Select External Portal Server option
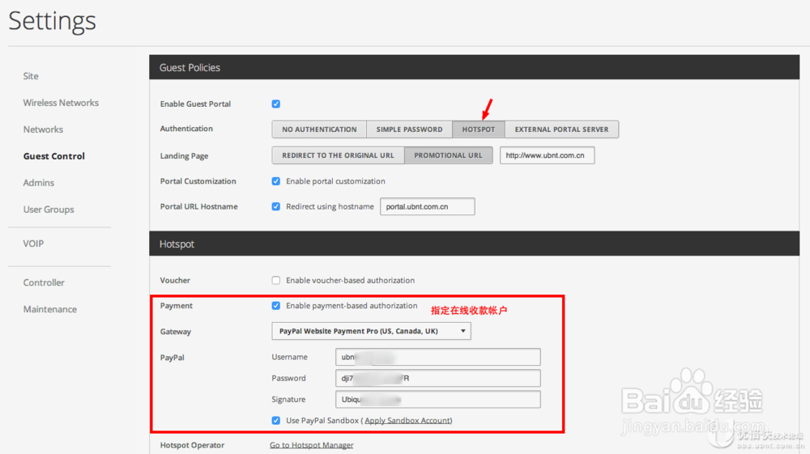This screenshot has height=454, width=810. (x=561, y=129)
